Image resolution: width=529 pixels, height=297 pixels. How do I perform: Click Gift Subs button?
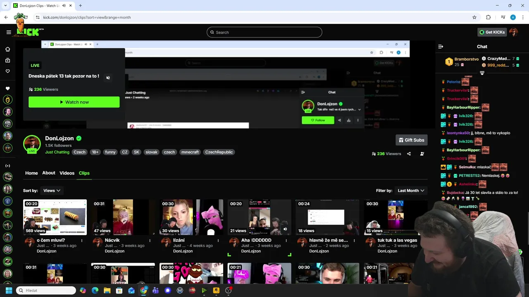click(411, 140)
